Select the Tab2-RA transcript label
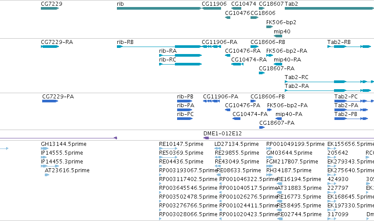Screen dimensions: 374x221 (297, 86)
